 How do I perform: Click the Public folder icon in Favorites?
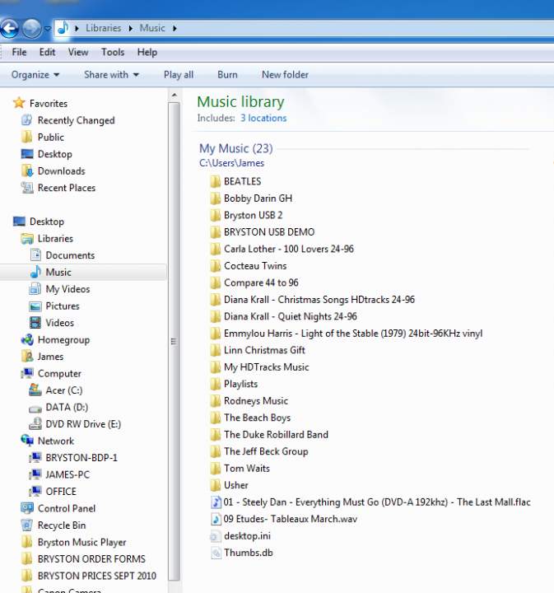tap(27, 137)
